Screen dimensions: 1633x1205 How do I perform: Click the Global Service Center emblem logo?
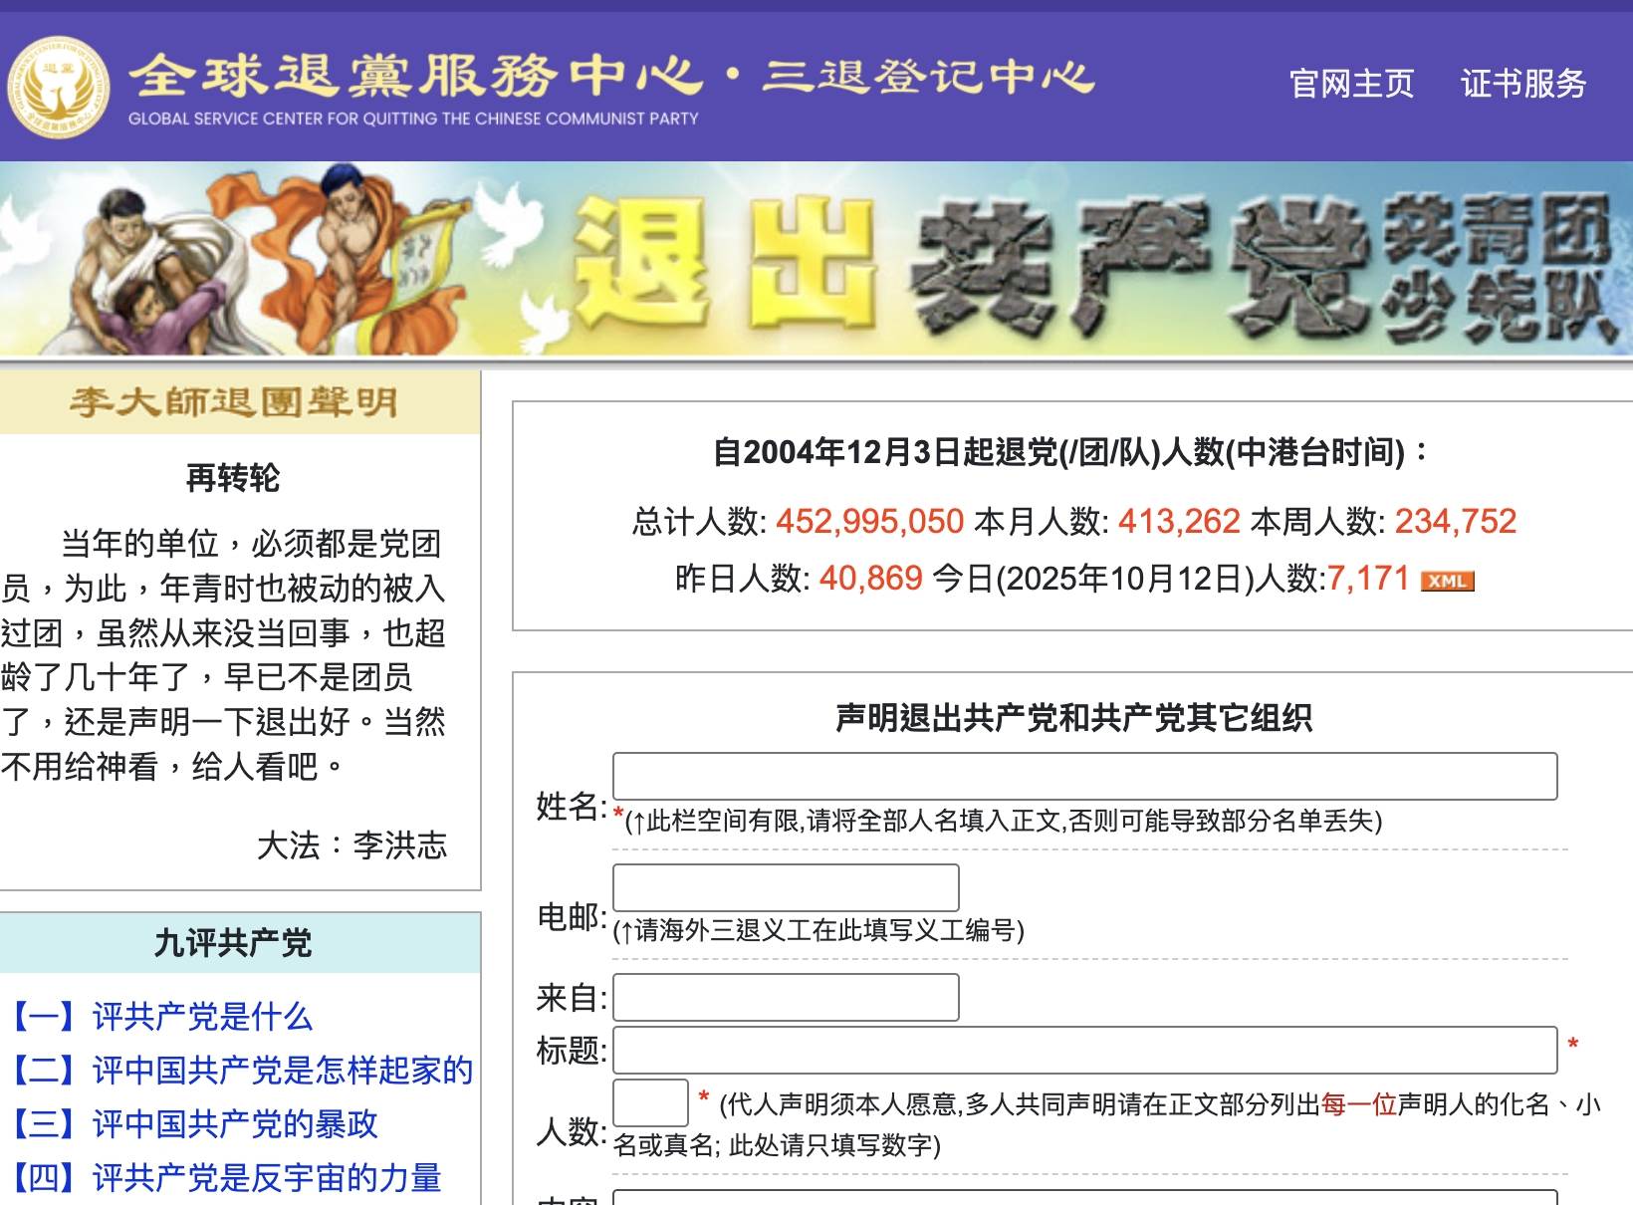point(59,84)
